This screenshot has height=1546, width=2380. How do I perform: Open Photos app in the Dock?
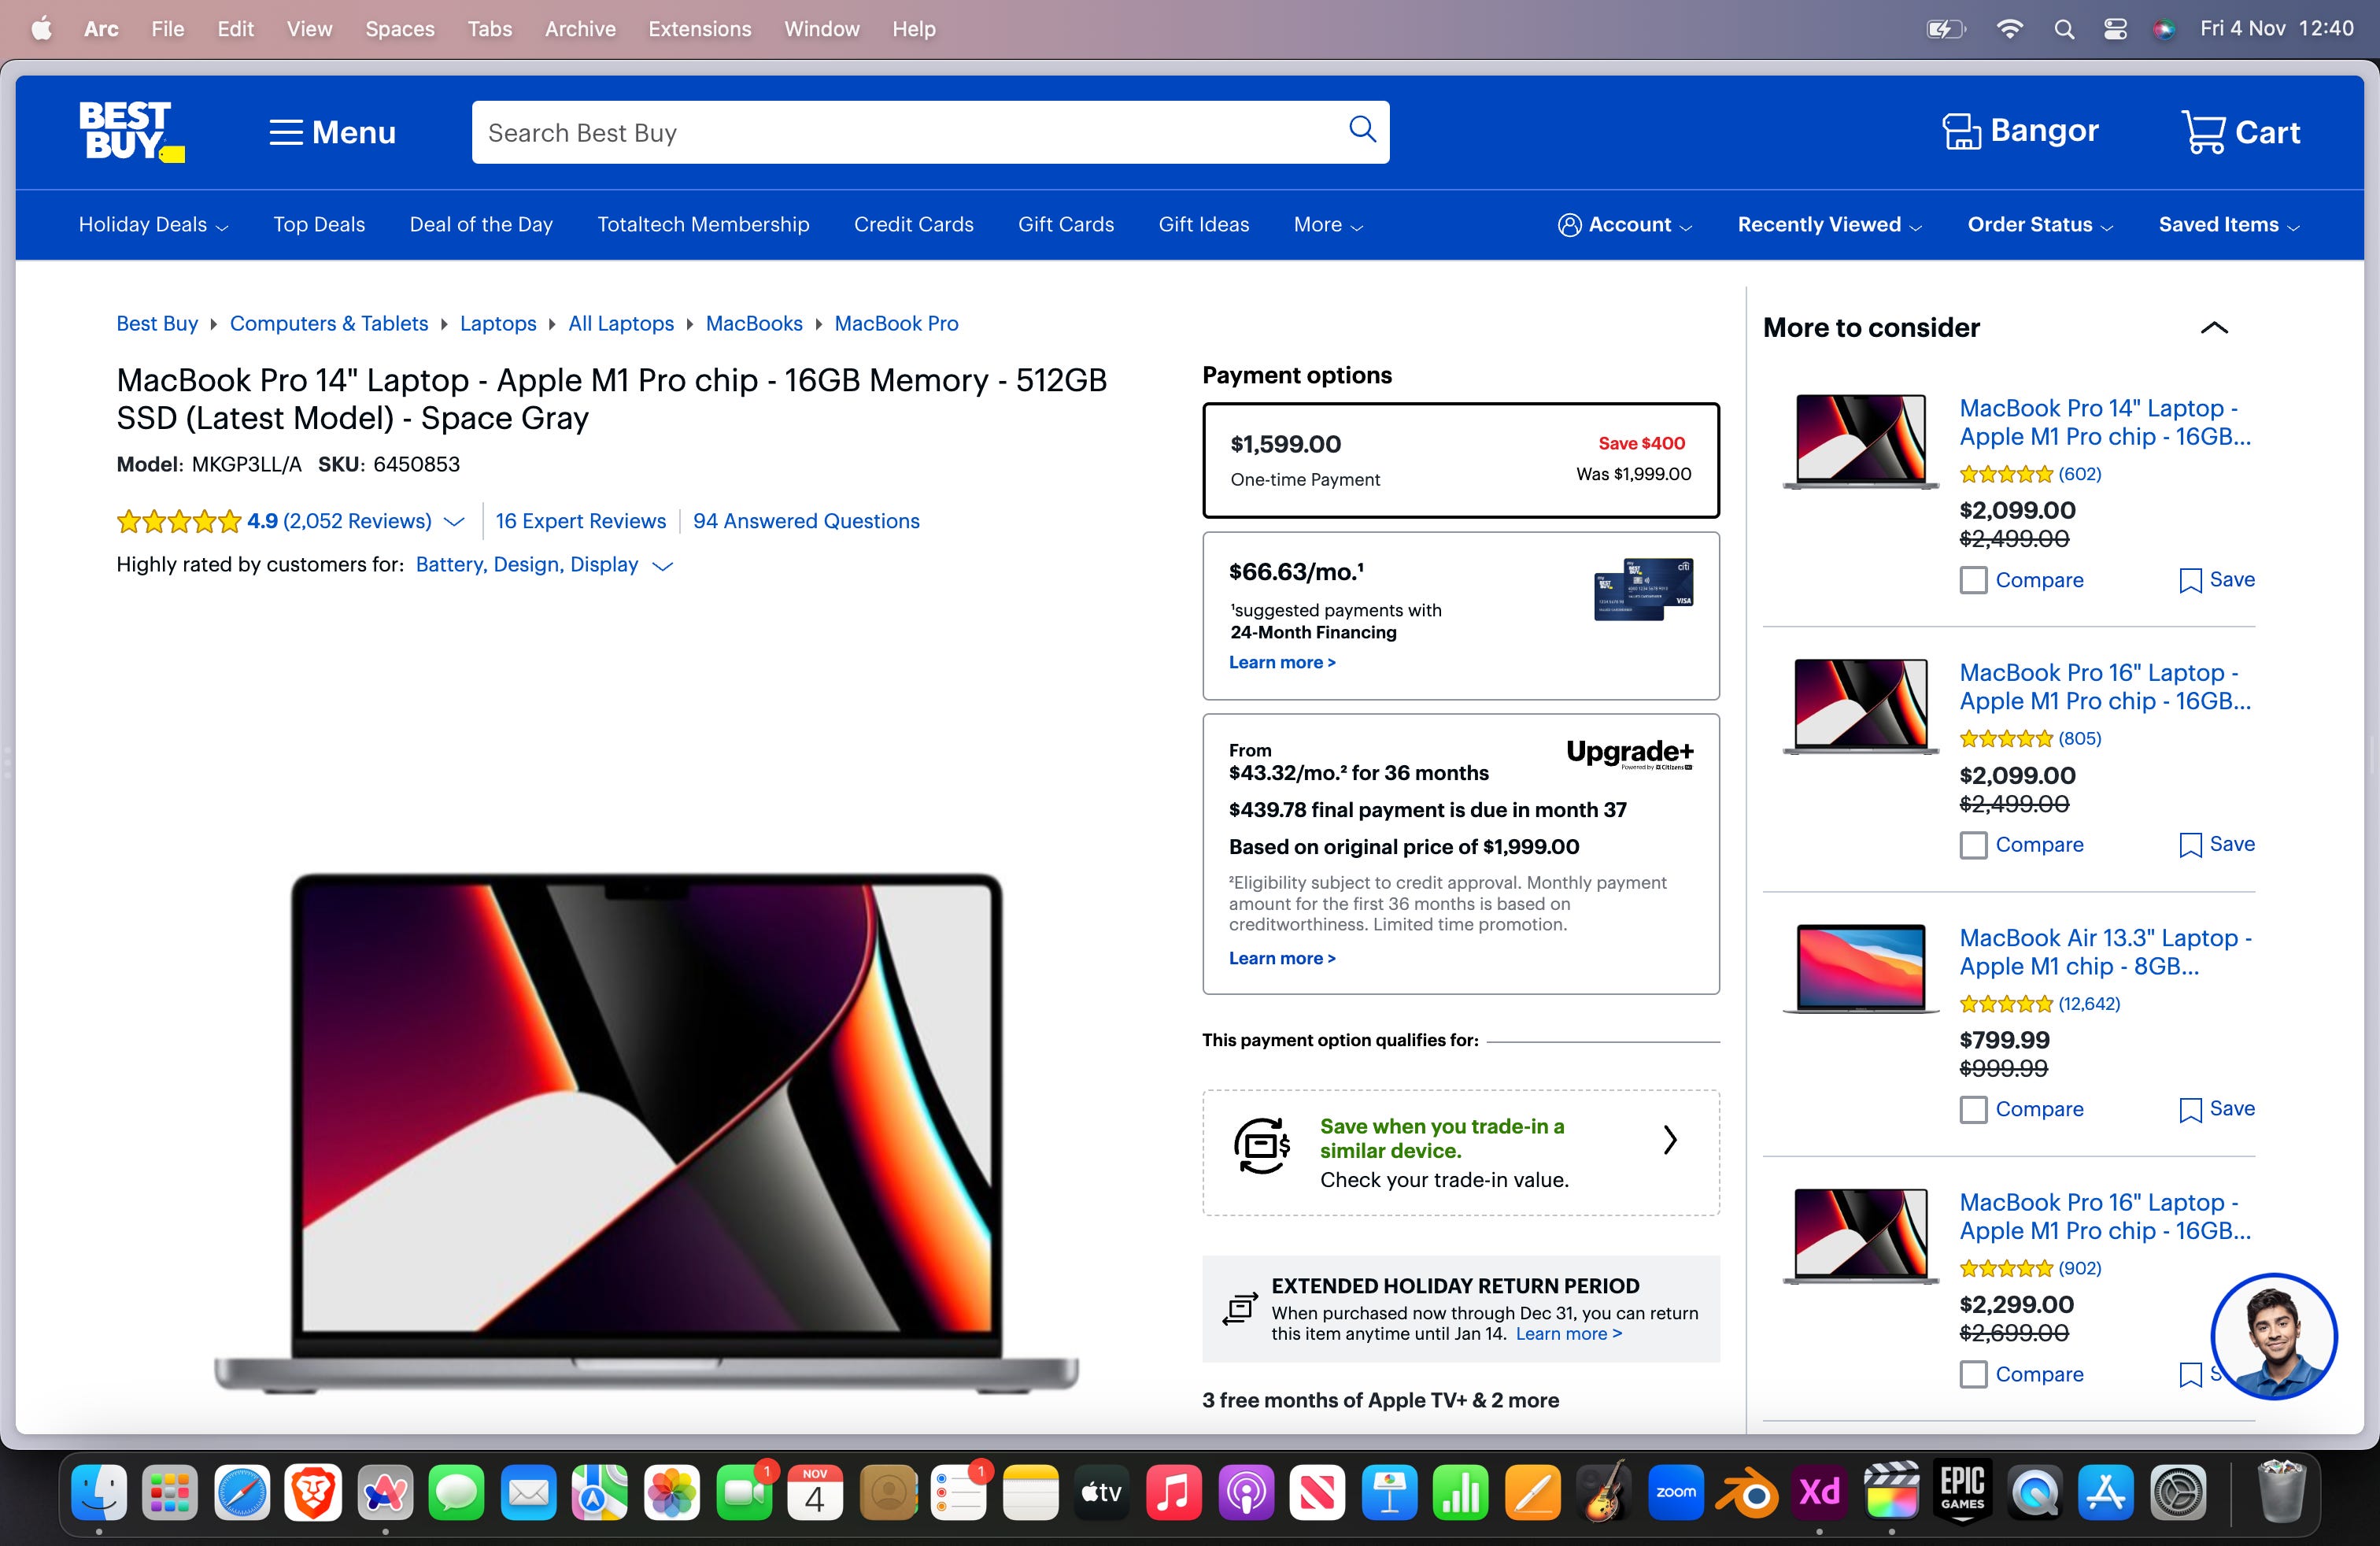[x=672, y=1493]
